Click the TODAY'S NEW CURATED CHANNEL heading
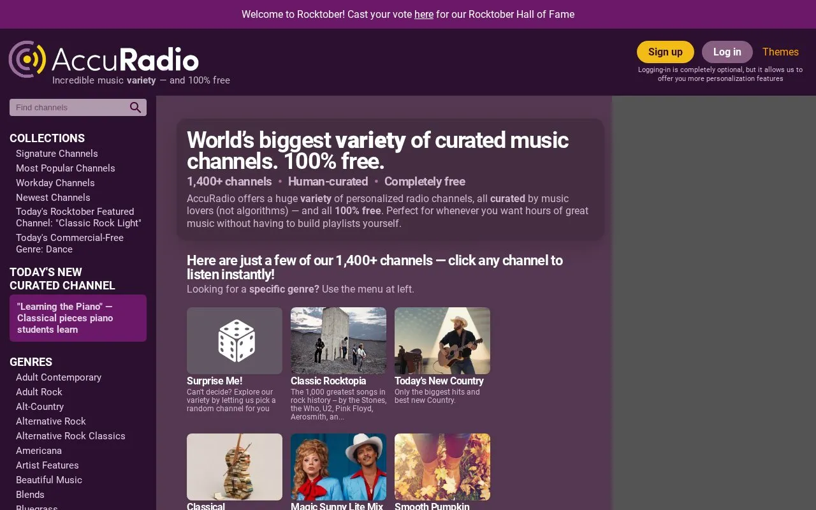 pos(62,279)
